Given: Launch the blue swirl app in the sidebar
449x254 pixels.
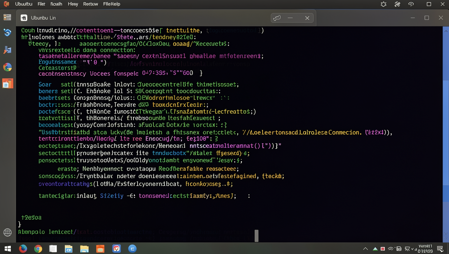Looking at the screenshot, I should pyautogui.click(x=7, y=33).
